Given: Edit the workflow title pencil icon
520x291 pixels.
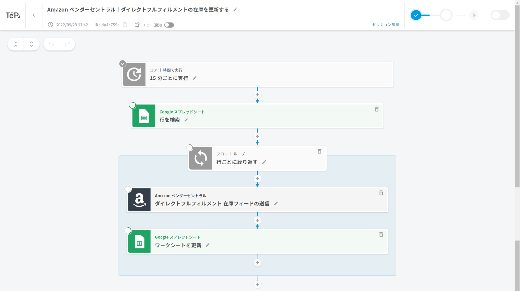Looking at the screenshot, I should 236,10.
